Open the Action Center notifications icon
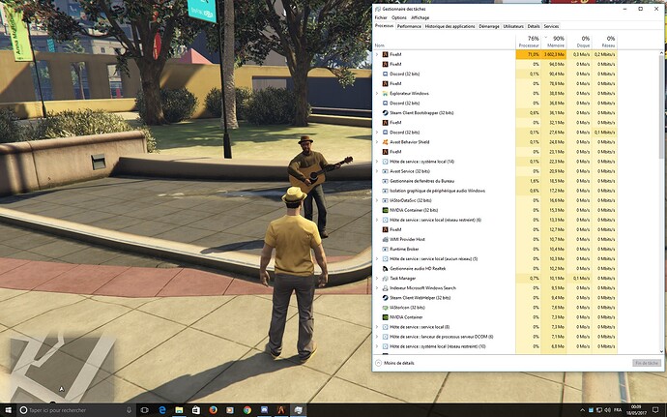This screenshot has width=667, height=417. (x=655, y=410)
